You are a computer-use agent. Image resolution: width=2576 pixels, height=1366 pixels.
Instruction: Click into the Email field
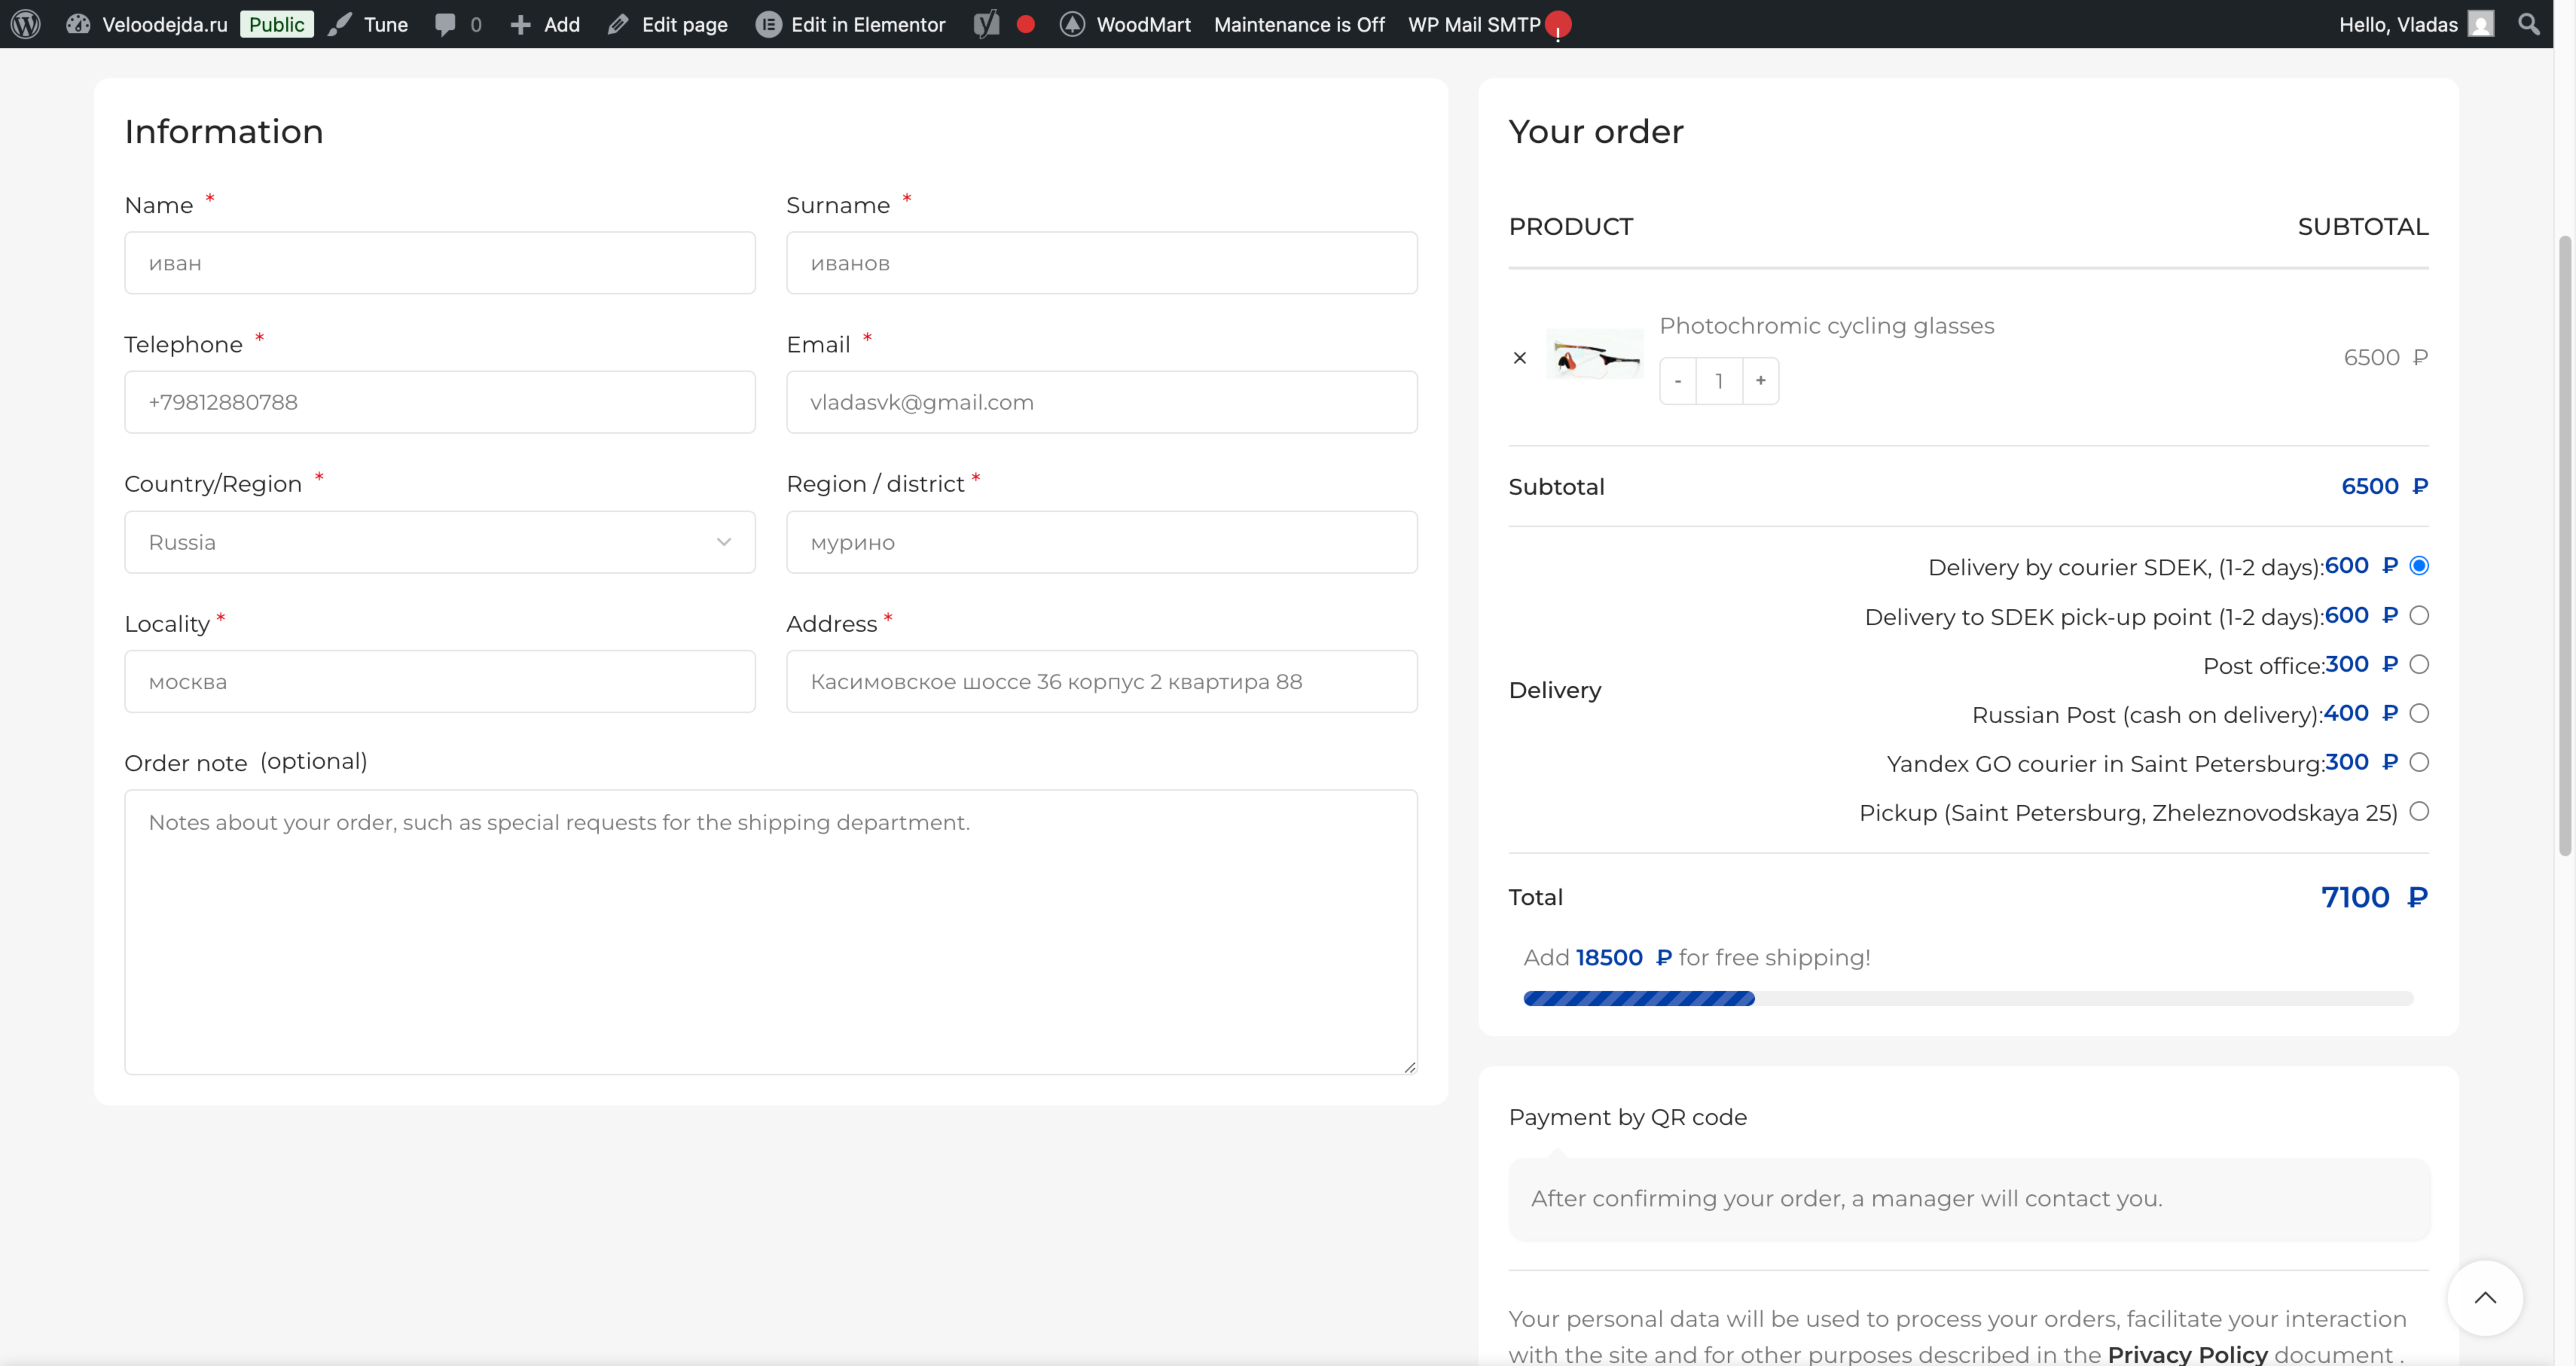click(x=1102, y=402)
